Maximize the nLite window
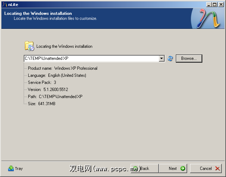Screen dimensions: 226x177 (214, 5)
